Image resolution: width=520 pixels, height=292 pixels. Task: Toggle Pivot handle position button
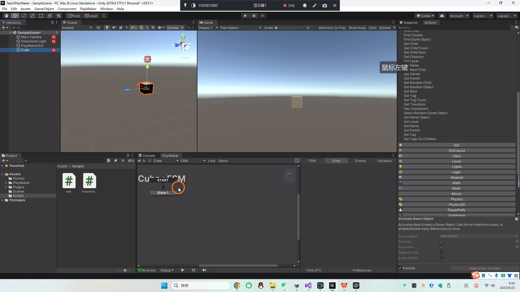[x=74, y=16]
